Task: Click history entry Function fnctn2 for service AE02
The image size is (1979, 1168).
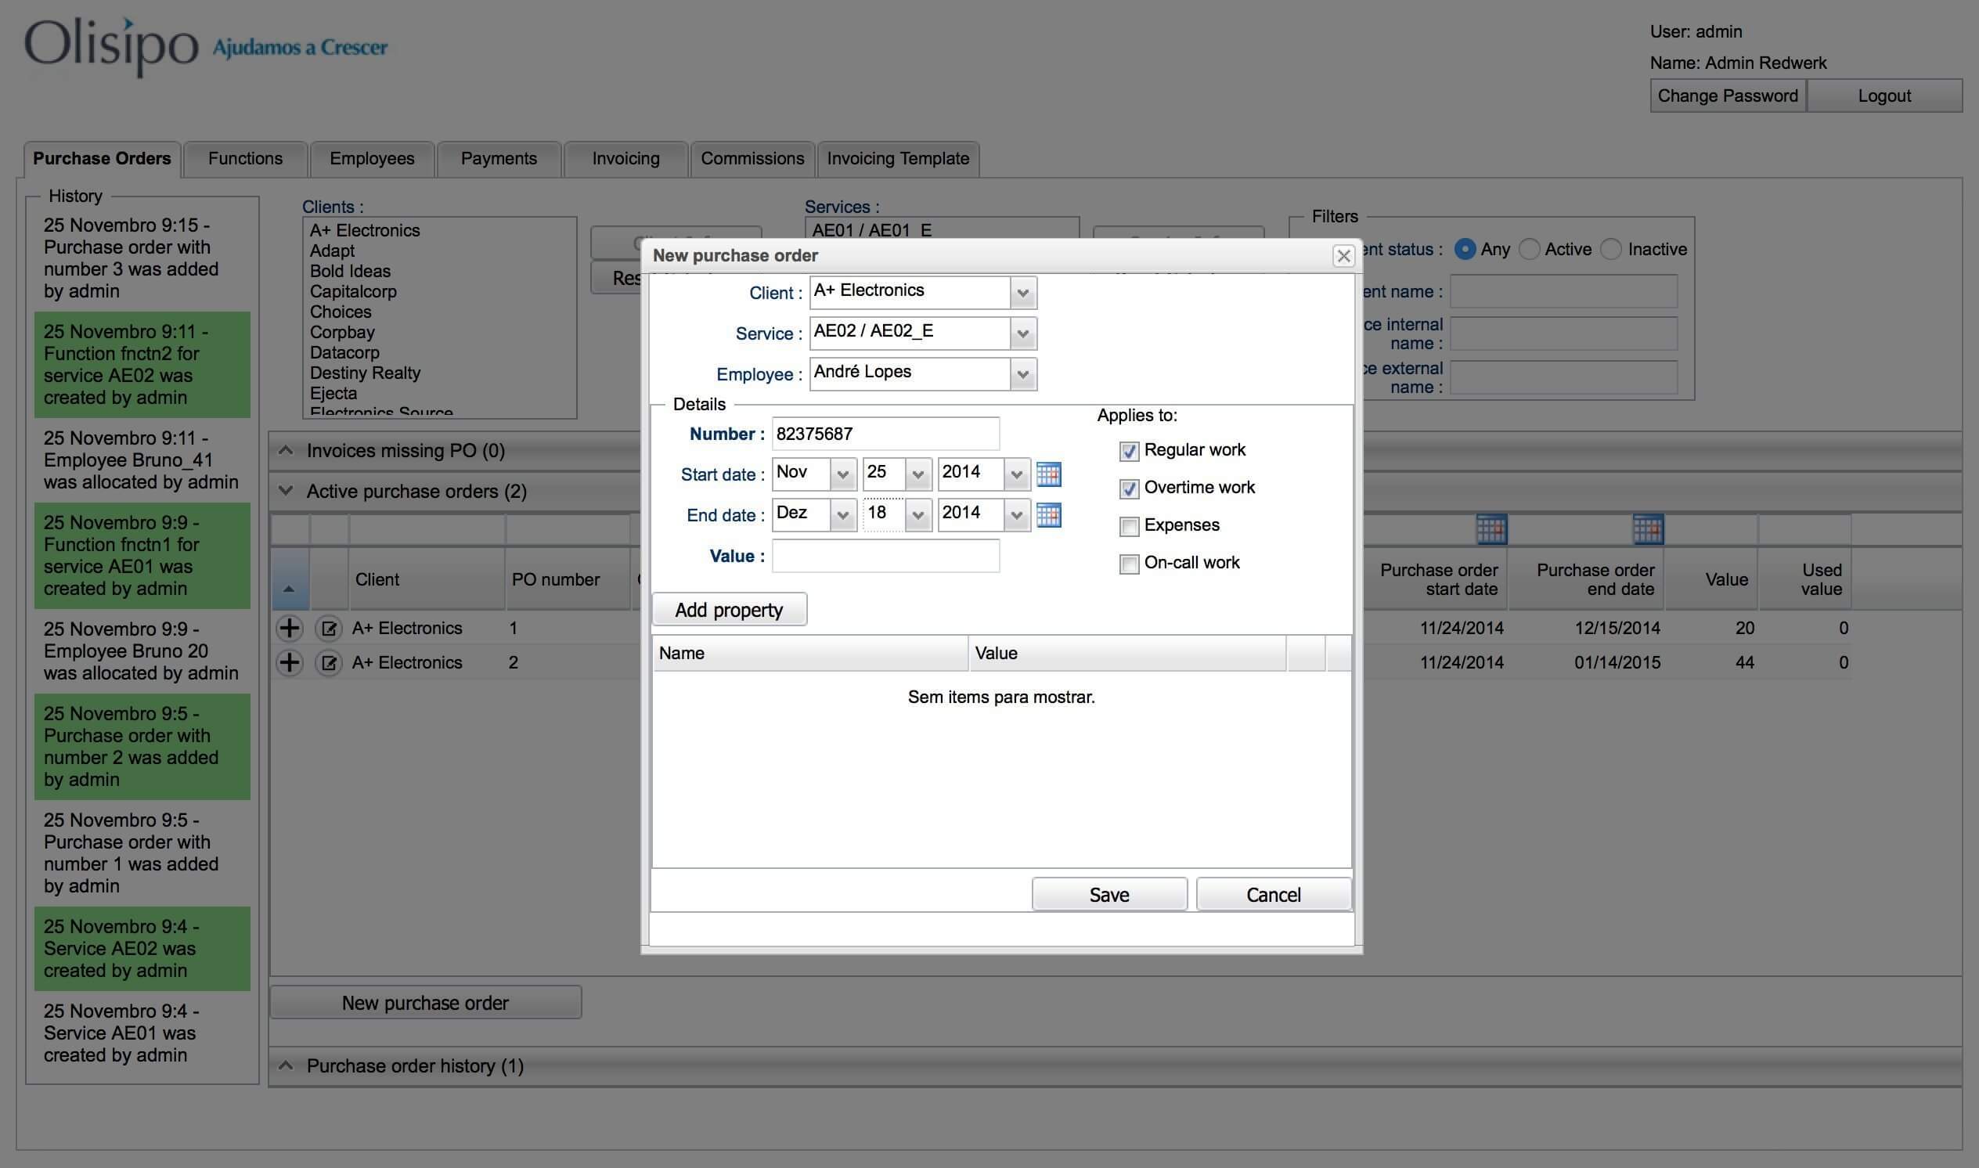Action: 142,364
